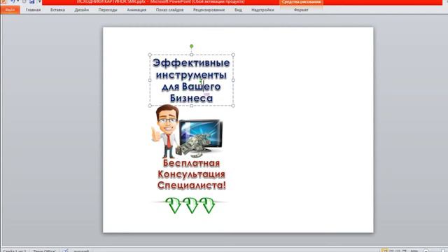Screen dimensions: 448x252
Task: Switch to the Вставка ribbon tab
Action: click(x=57, y=10)
